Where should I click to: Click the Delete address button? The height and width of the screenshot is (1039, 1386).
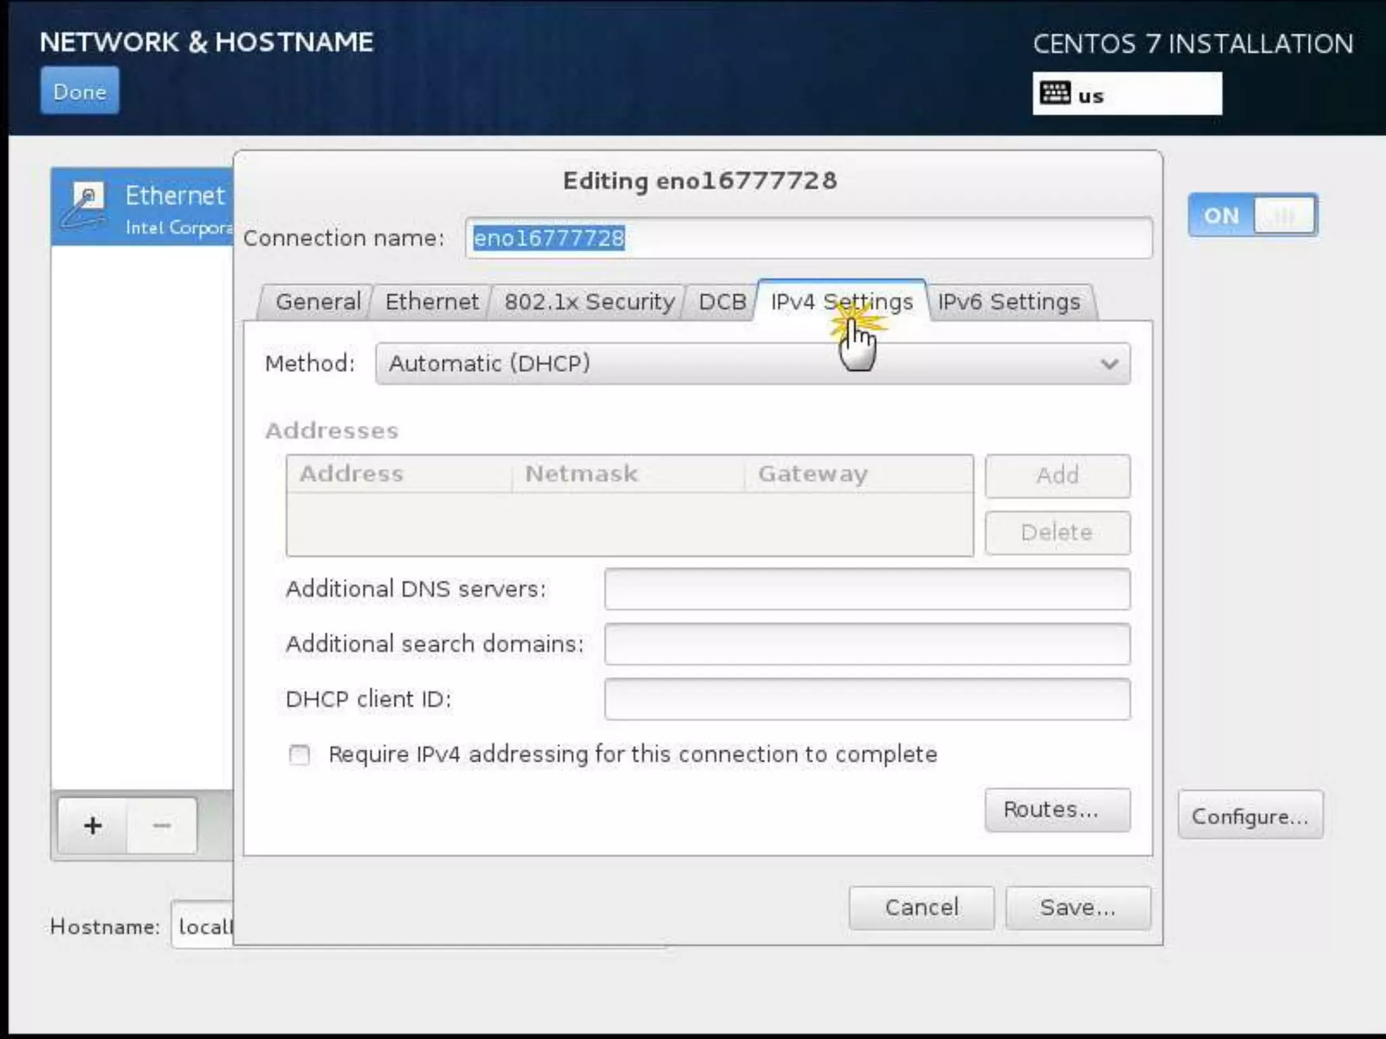click(x=1057, y=533)
